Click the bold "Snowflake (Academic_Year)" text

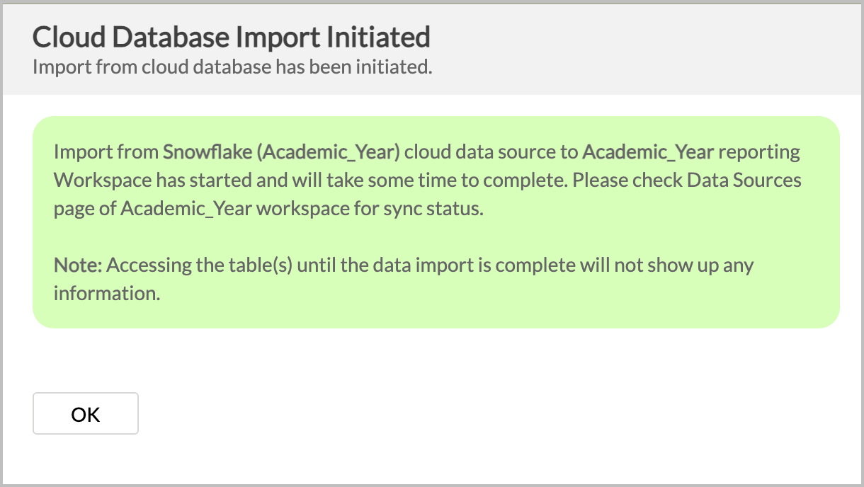pyautogui.click(x=282, y=152)
